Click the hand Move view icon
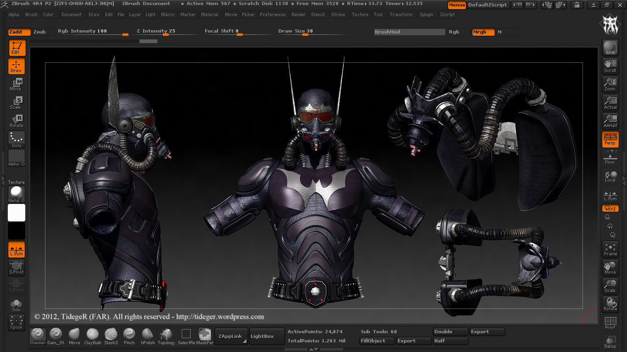Image resolution: width=627 pixels, height=352 pixels. (x=610, y=268)
